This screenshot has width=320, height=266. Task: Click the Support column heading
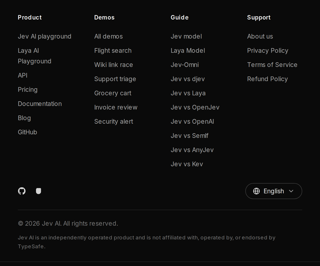[259, 18]
